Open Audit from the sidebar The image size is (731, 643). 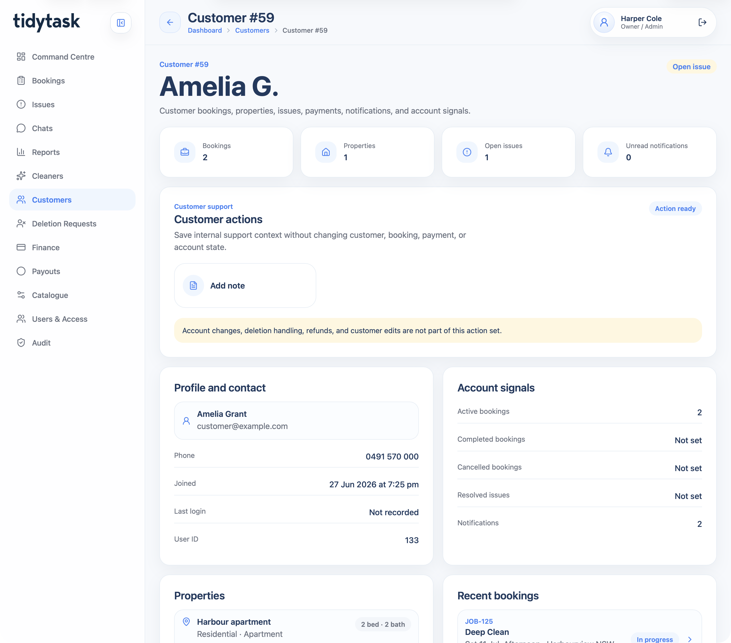point(72,343)
